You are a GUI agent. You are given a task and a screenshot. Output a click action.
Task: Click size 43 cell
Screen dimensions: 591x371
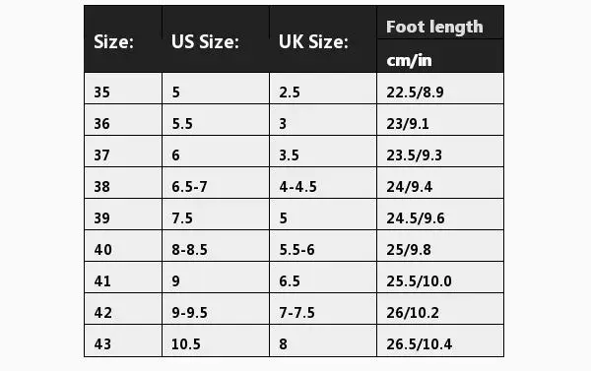point(123,340)
